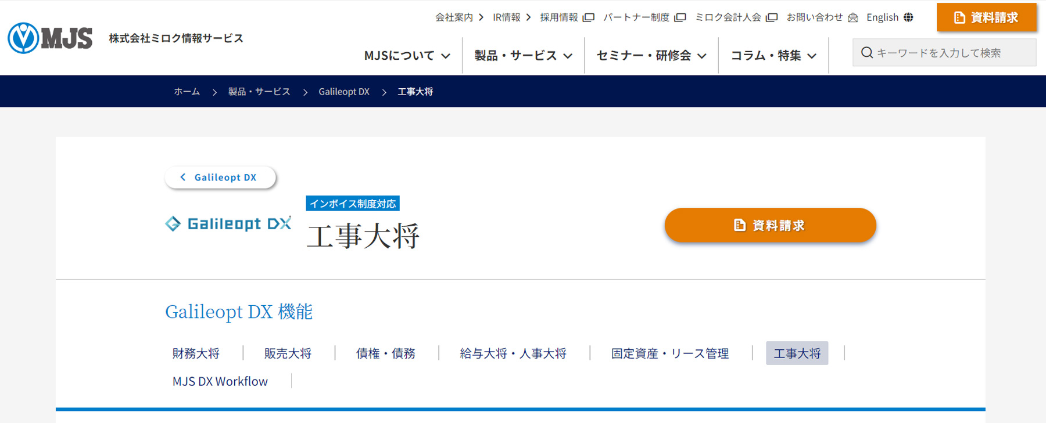Switch language to English
This screenshot has width=1046, height=423.
click(x=882, y=17)
